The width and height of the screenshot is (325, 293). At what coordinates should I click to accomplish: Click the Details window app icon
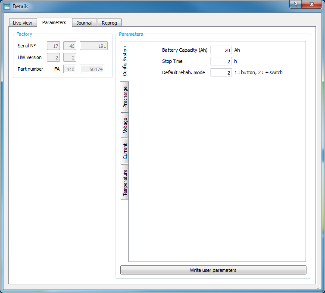(x=7, y=6)
